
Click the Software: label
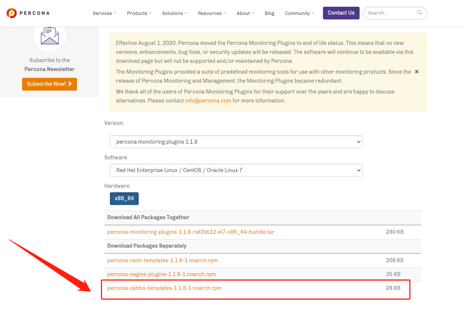(x=116, y=157)
